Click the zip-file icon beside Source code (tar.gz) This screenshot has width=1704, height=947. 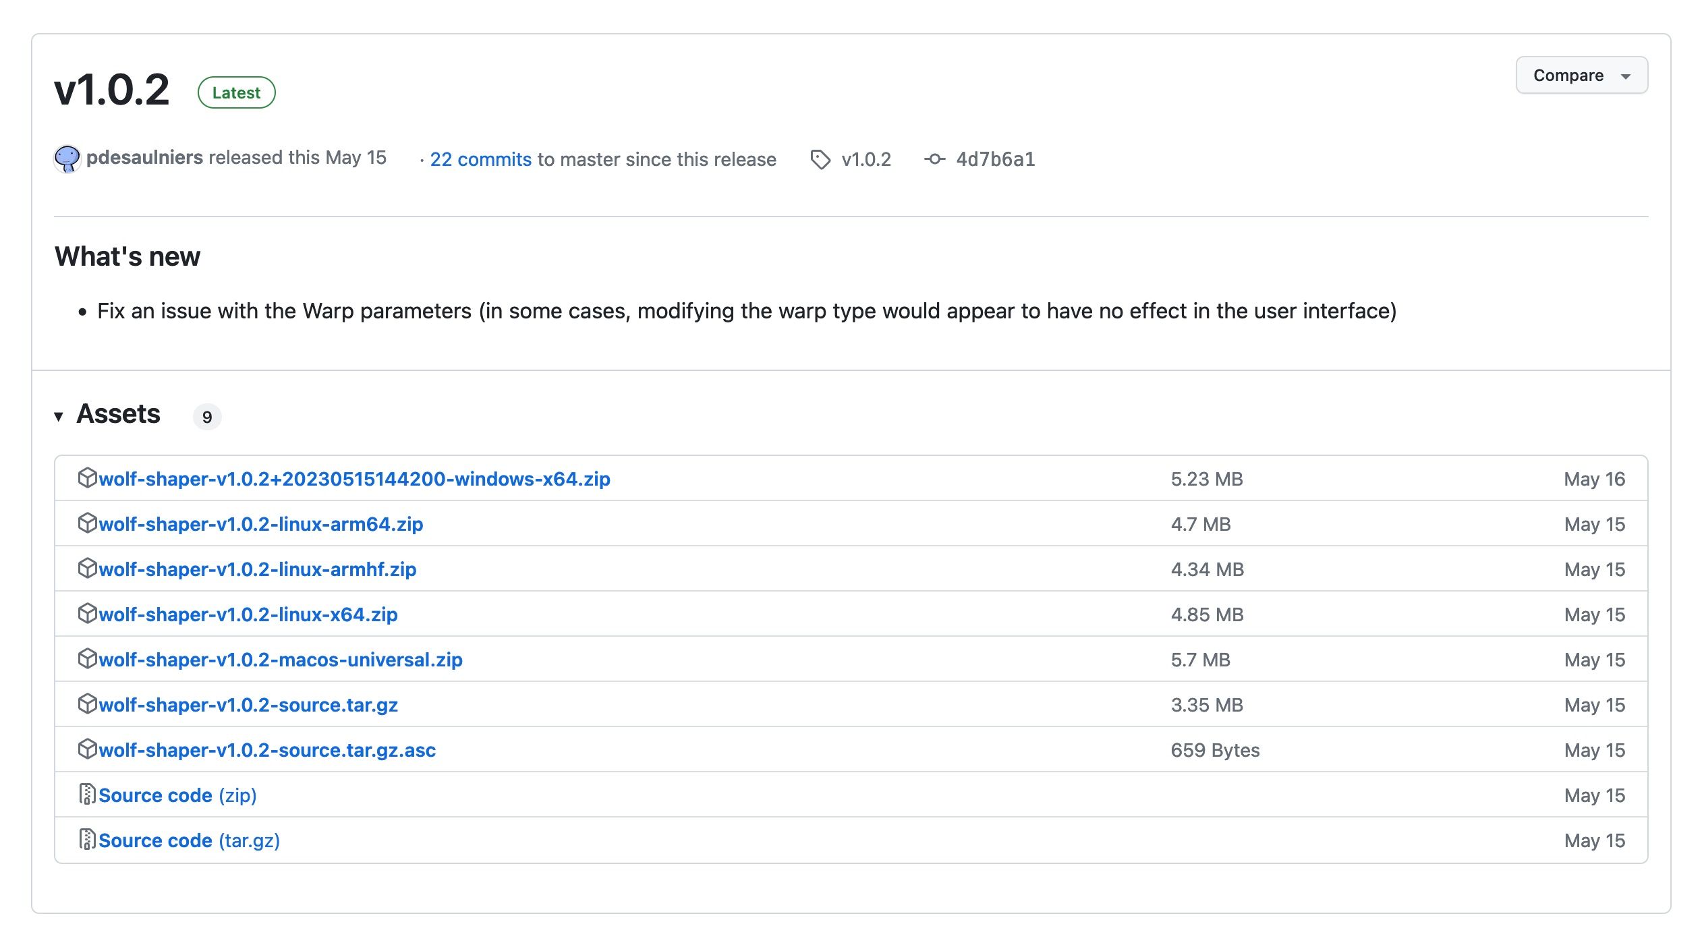click(x=87, y=840)
